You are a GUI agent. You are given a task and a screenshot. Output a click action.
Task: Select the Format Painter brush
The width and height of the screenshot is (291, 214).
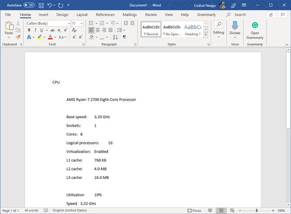pos(18,37)
